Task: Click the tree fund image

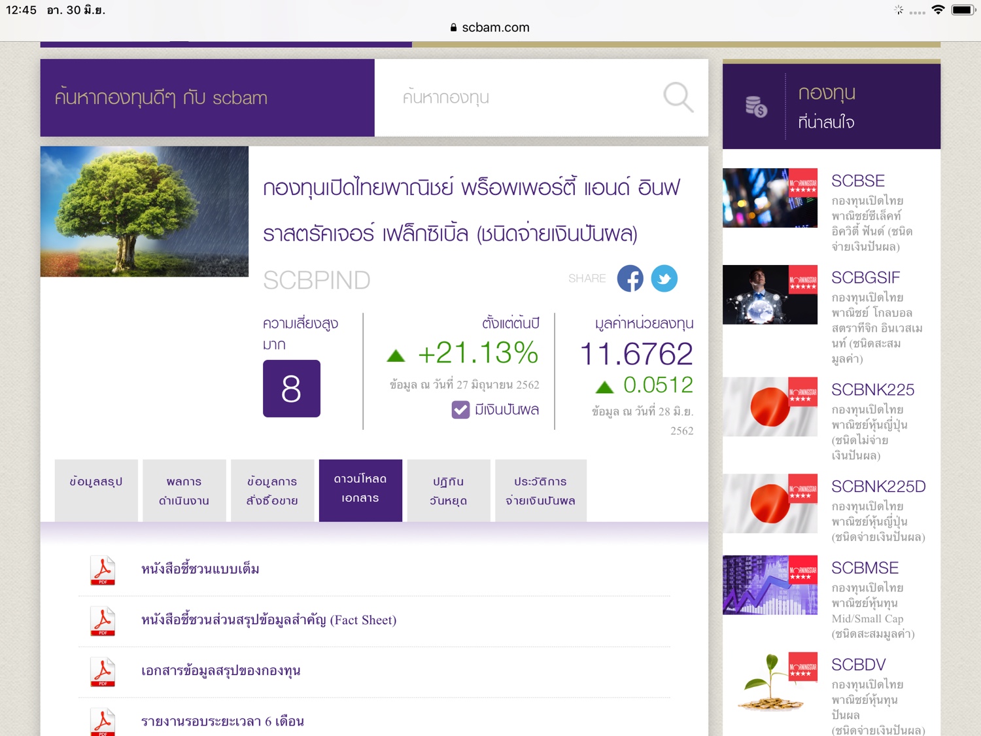Action: tap(145, 211)
